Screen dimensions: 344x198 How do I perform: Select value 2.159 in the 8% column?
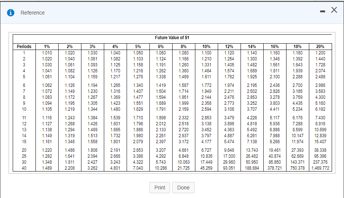tap(184, 109)
